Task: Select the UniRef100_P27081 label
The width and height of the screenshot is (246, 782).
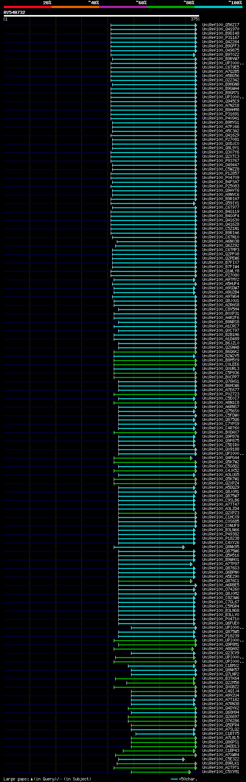Action: pyautogui.click(x=221, y=139)
